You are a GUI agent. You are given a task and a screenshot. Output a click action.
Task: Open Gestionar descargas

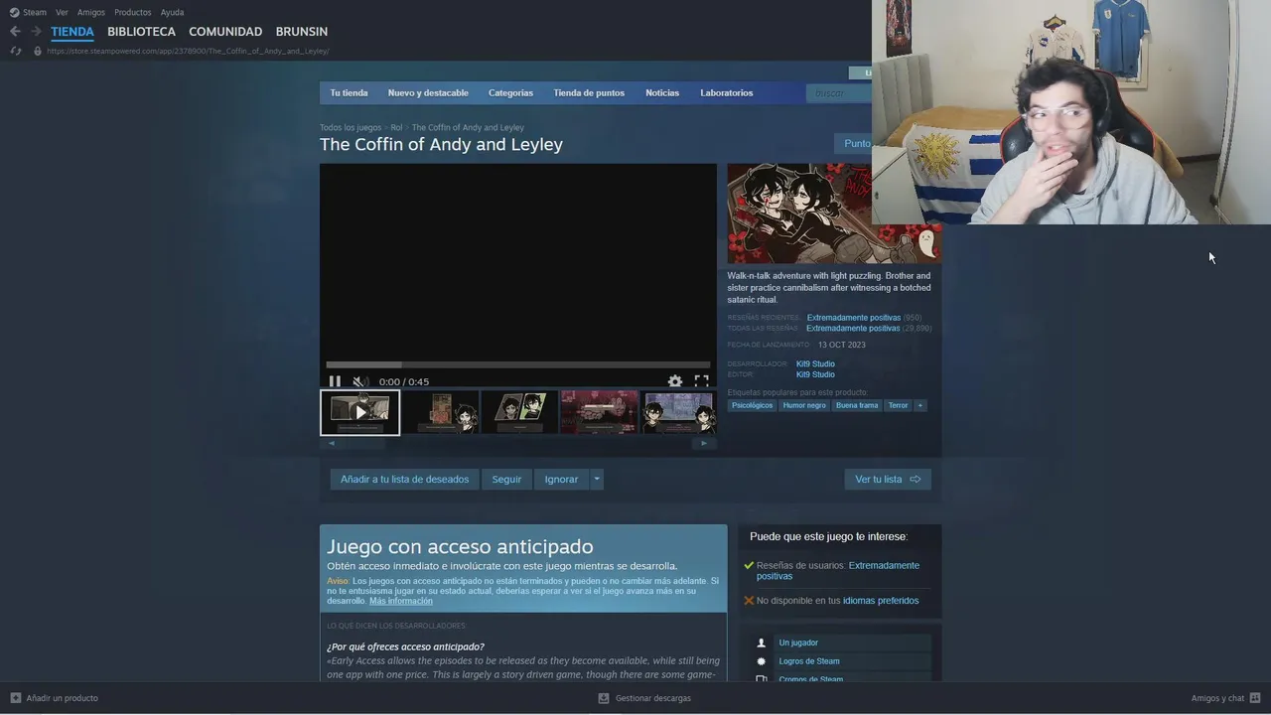(644, 698)
